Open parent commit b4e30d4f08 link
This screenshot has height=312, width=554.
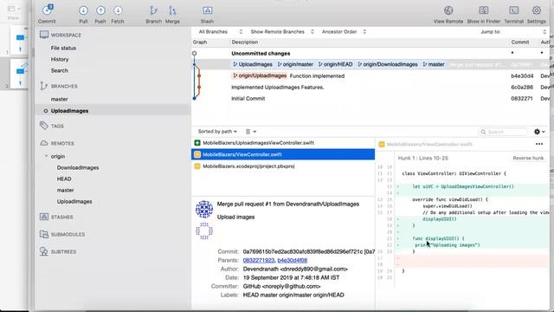coord(293,260)
